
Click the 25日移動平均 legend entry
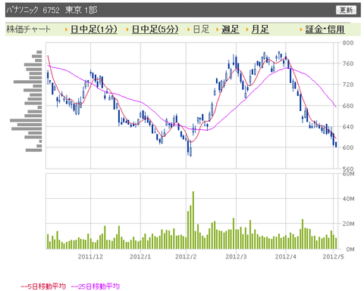(x=96, y=286)
